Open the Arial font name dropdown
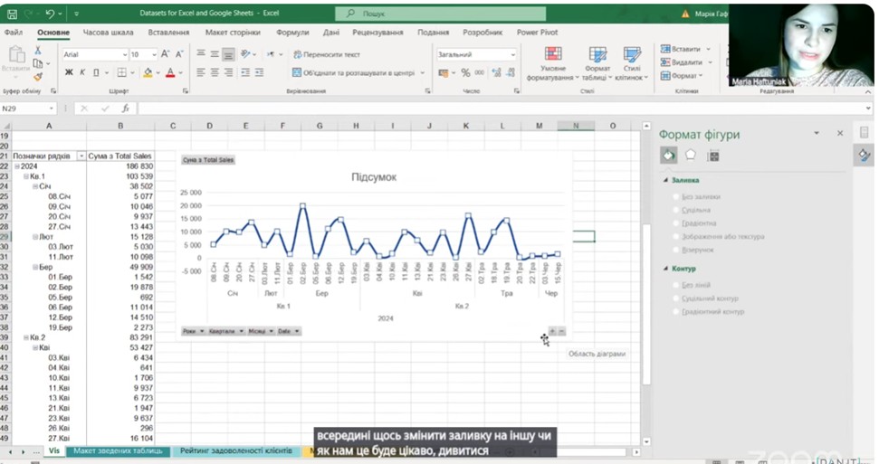This screenshot has height=464, width=879. pos(94,54)
